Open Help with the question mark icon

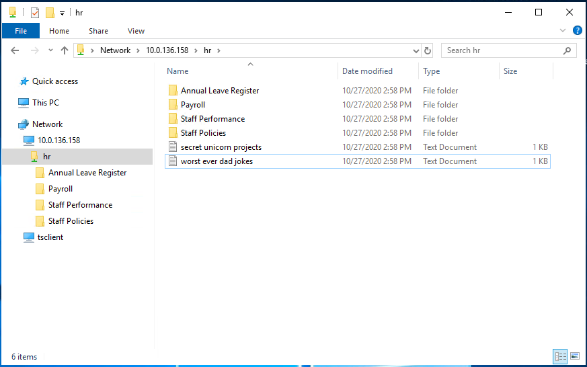(x=578, y=30)
